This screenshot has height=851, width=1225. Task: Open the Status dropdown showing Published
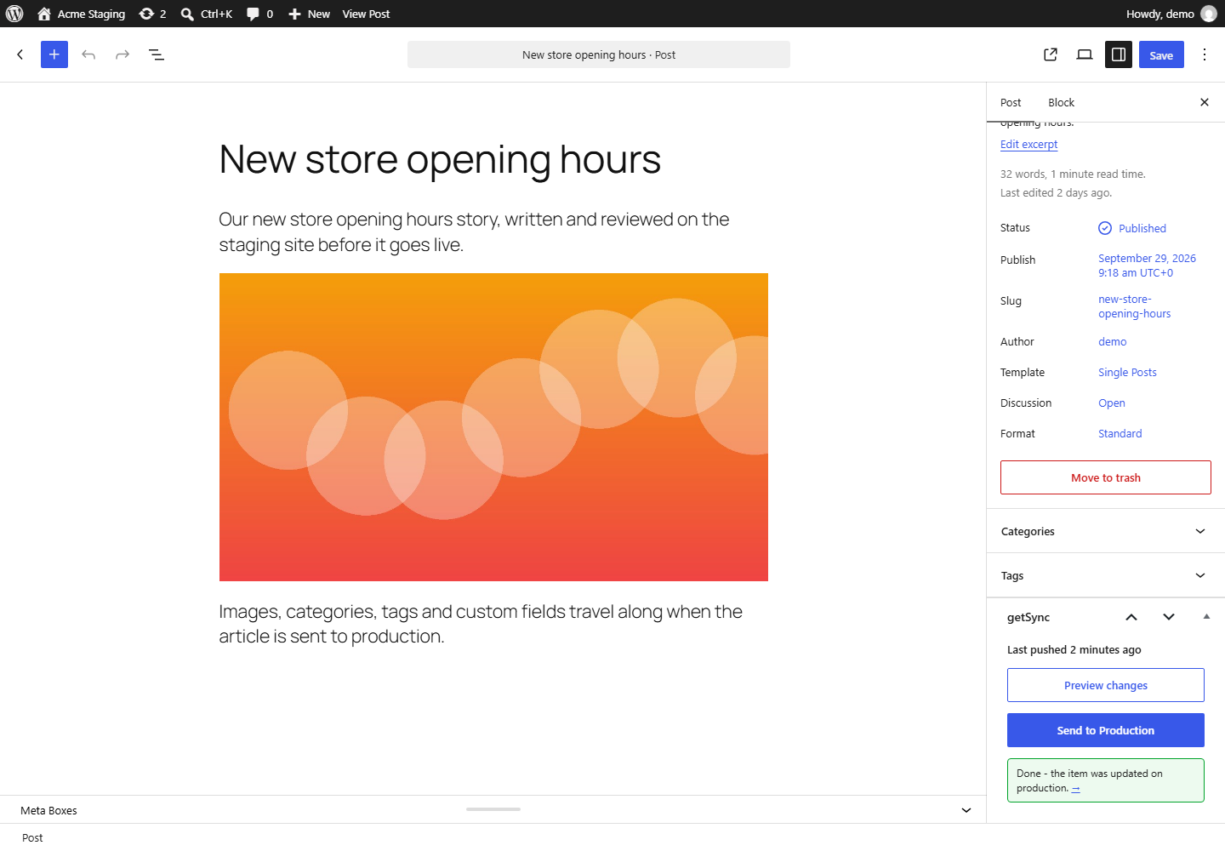tap(1132, 228)
